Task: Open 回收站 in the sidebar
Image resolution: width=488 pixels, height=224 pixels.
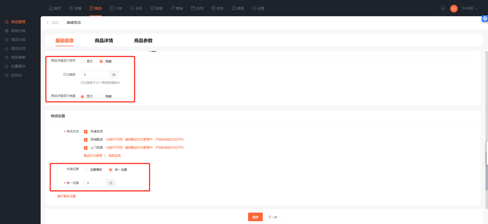Action: 17,75
